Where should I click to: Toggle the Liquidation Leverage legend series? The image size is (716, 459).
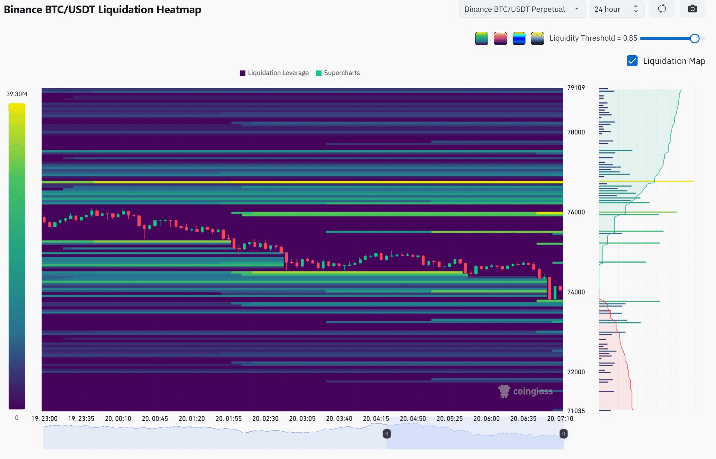(274, 73)
